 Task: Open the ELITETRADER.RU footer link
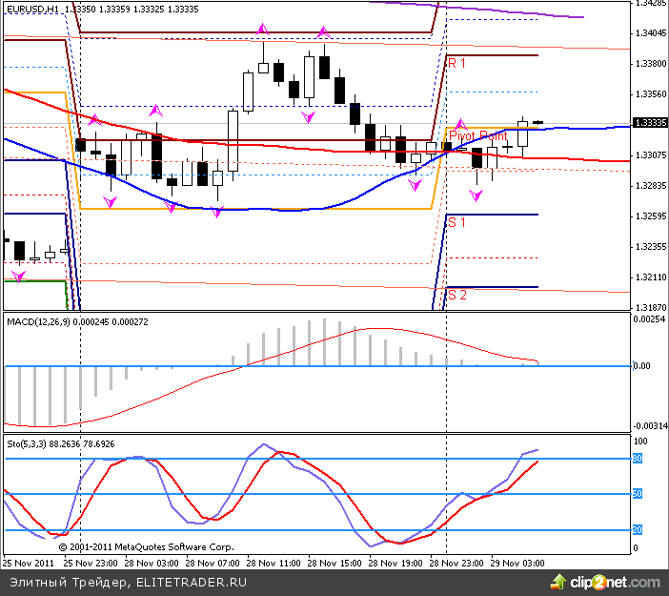[x=192, y=582]
